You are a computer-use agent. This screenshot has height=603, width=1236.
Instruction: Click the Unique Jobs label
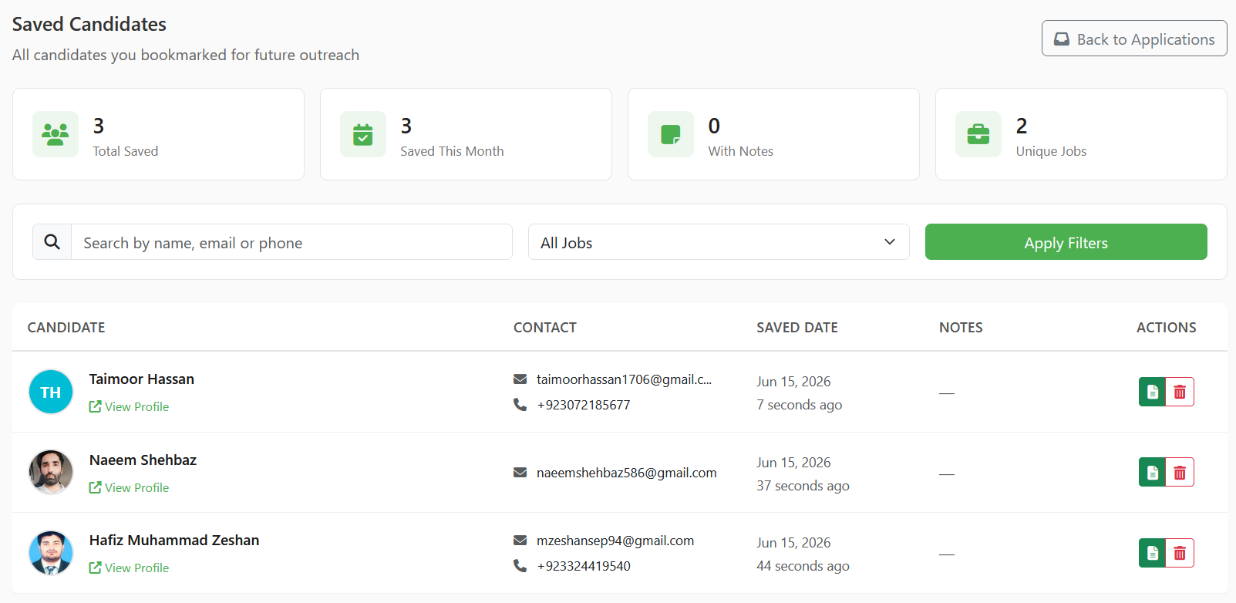pyautogui.click(x=1051, y=151)
